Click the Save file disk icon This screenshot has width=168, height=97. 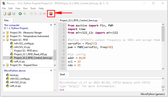click(x=14, y=14)
